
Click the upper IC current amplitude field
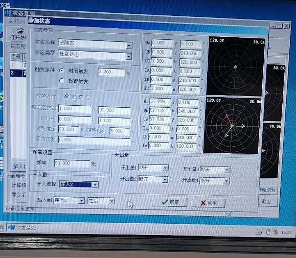[x=161, y=89]
